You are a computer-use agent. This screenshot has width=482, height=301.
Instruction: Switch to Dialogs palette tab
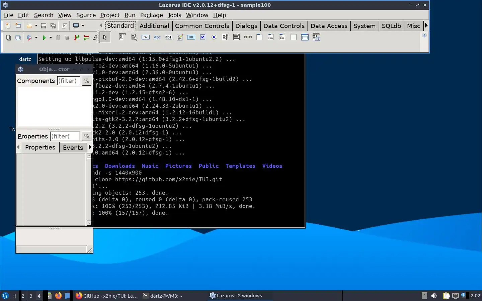pos(246,26)
